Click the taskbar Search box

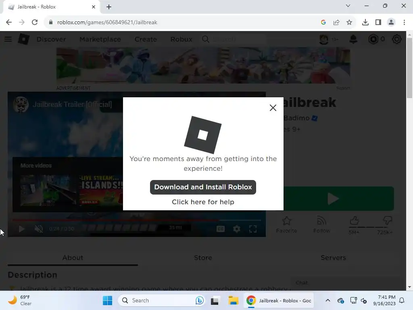pyautogui.click(x=161, y=300)
